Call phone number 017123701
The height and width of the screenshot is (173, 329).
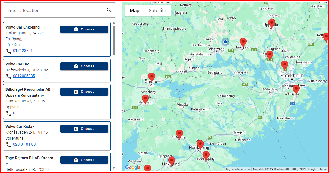(x=23, y=51)
